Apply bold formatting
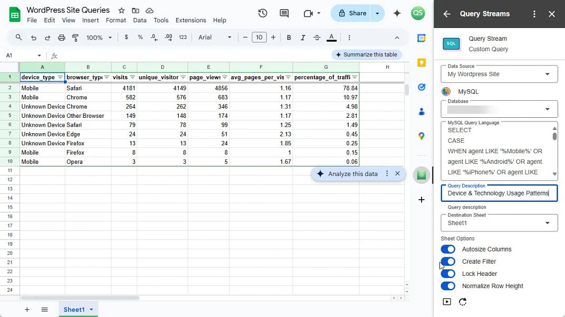The width and height of the screenshot is (565, 317). (289, 38)
